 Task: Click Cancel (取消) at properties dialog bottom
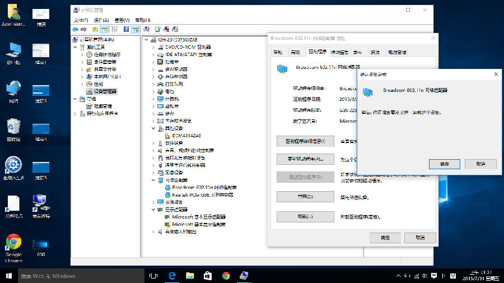[x=420, y=238]
